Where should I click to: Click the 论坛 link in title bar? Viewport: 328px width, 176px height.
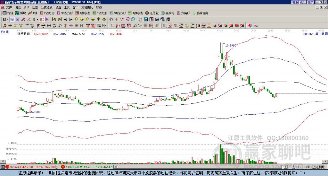point(303,2)
